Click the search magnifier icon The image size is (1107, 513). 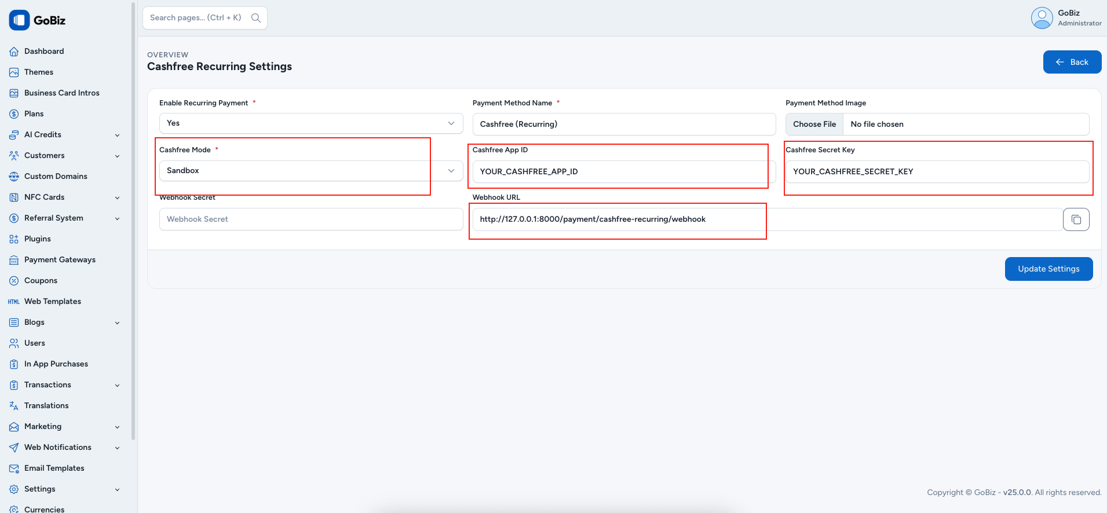[255, 18]
